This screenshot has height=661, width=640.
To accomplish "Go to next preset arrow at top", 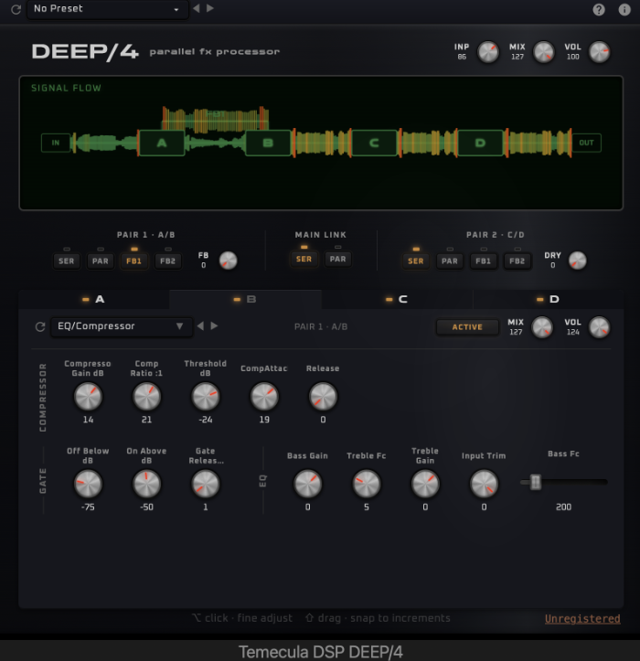I will click(x=210, y=8).
